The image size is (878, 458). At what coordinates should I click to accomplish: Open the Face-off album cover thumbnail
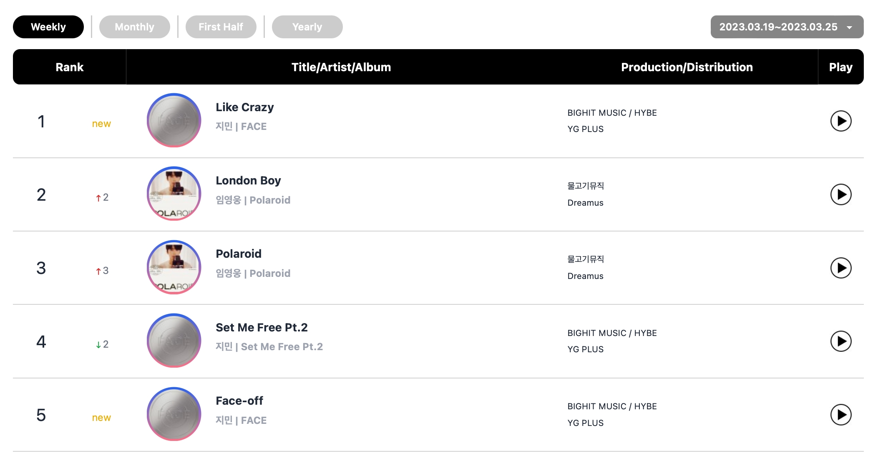pyautogui.click(x=174, y=414)
